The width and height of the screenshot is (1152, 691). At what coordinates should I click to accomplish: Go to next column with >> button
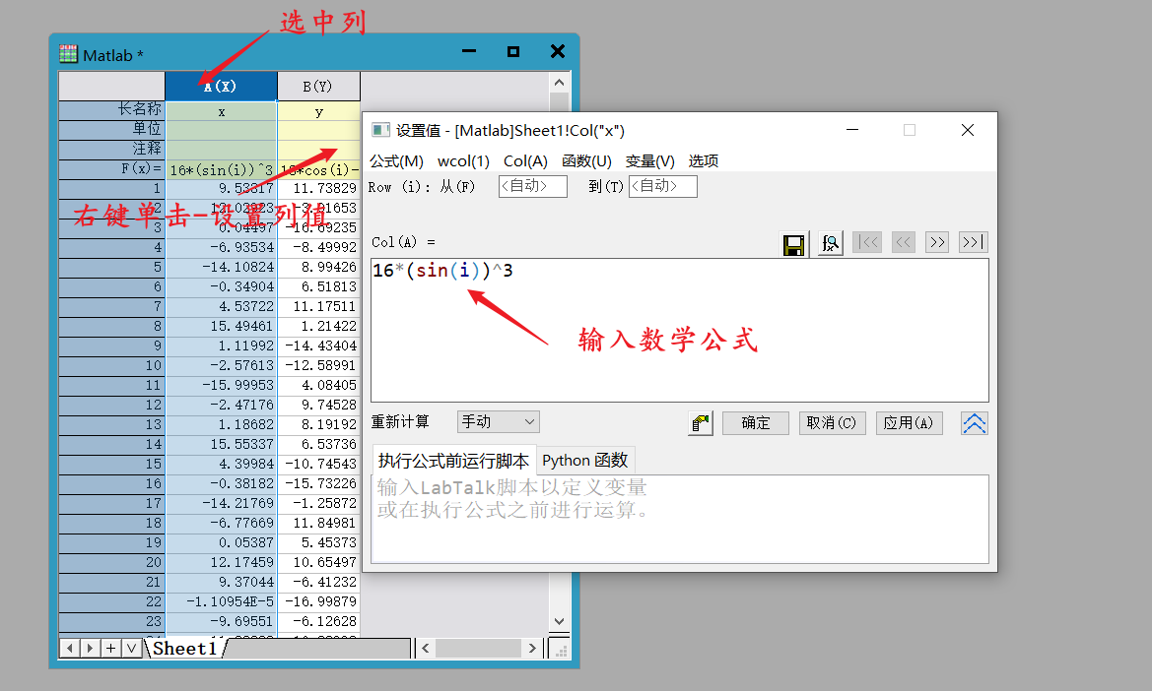tap(937, 242)
